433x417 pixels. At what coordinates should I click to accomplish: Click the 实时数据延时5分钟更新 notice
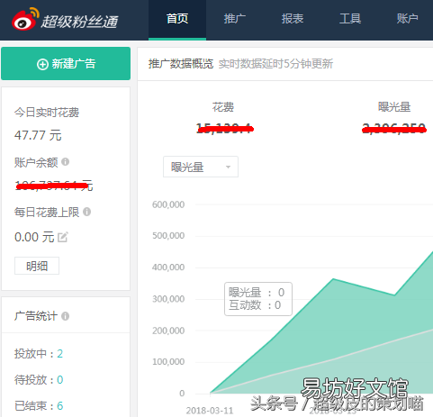pyautogui.click(x=275, y=64)
